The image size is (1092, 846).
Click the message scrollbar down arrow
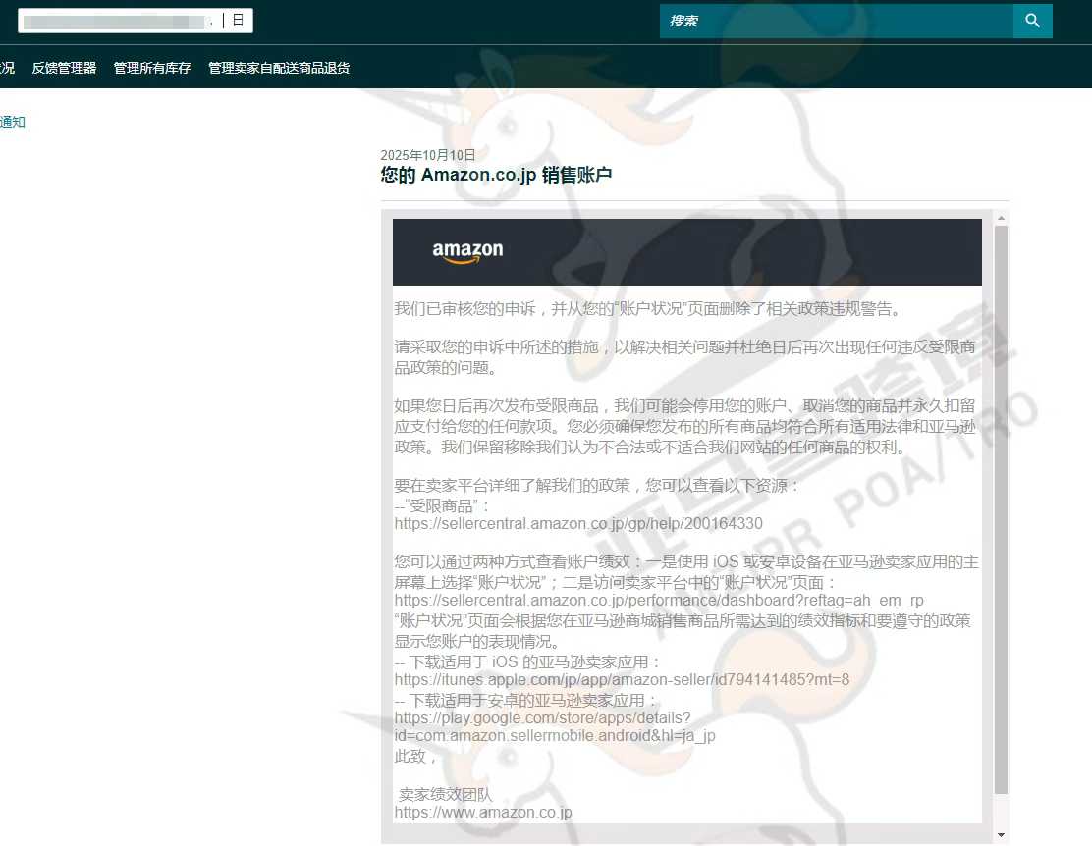(1001, 835)
